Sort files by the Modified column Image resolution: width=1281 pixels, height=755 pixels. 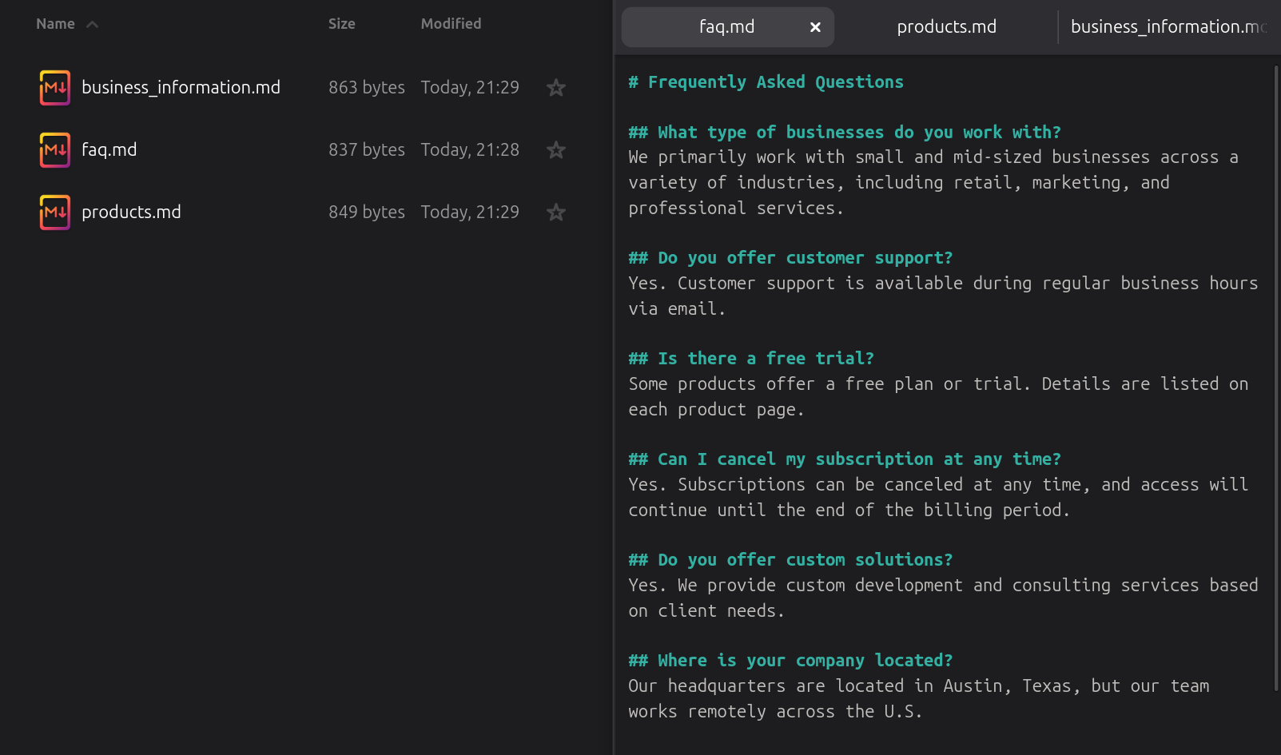coord(451,23)
